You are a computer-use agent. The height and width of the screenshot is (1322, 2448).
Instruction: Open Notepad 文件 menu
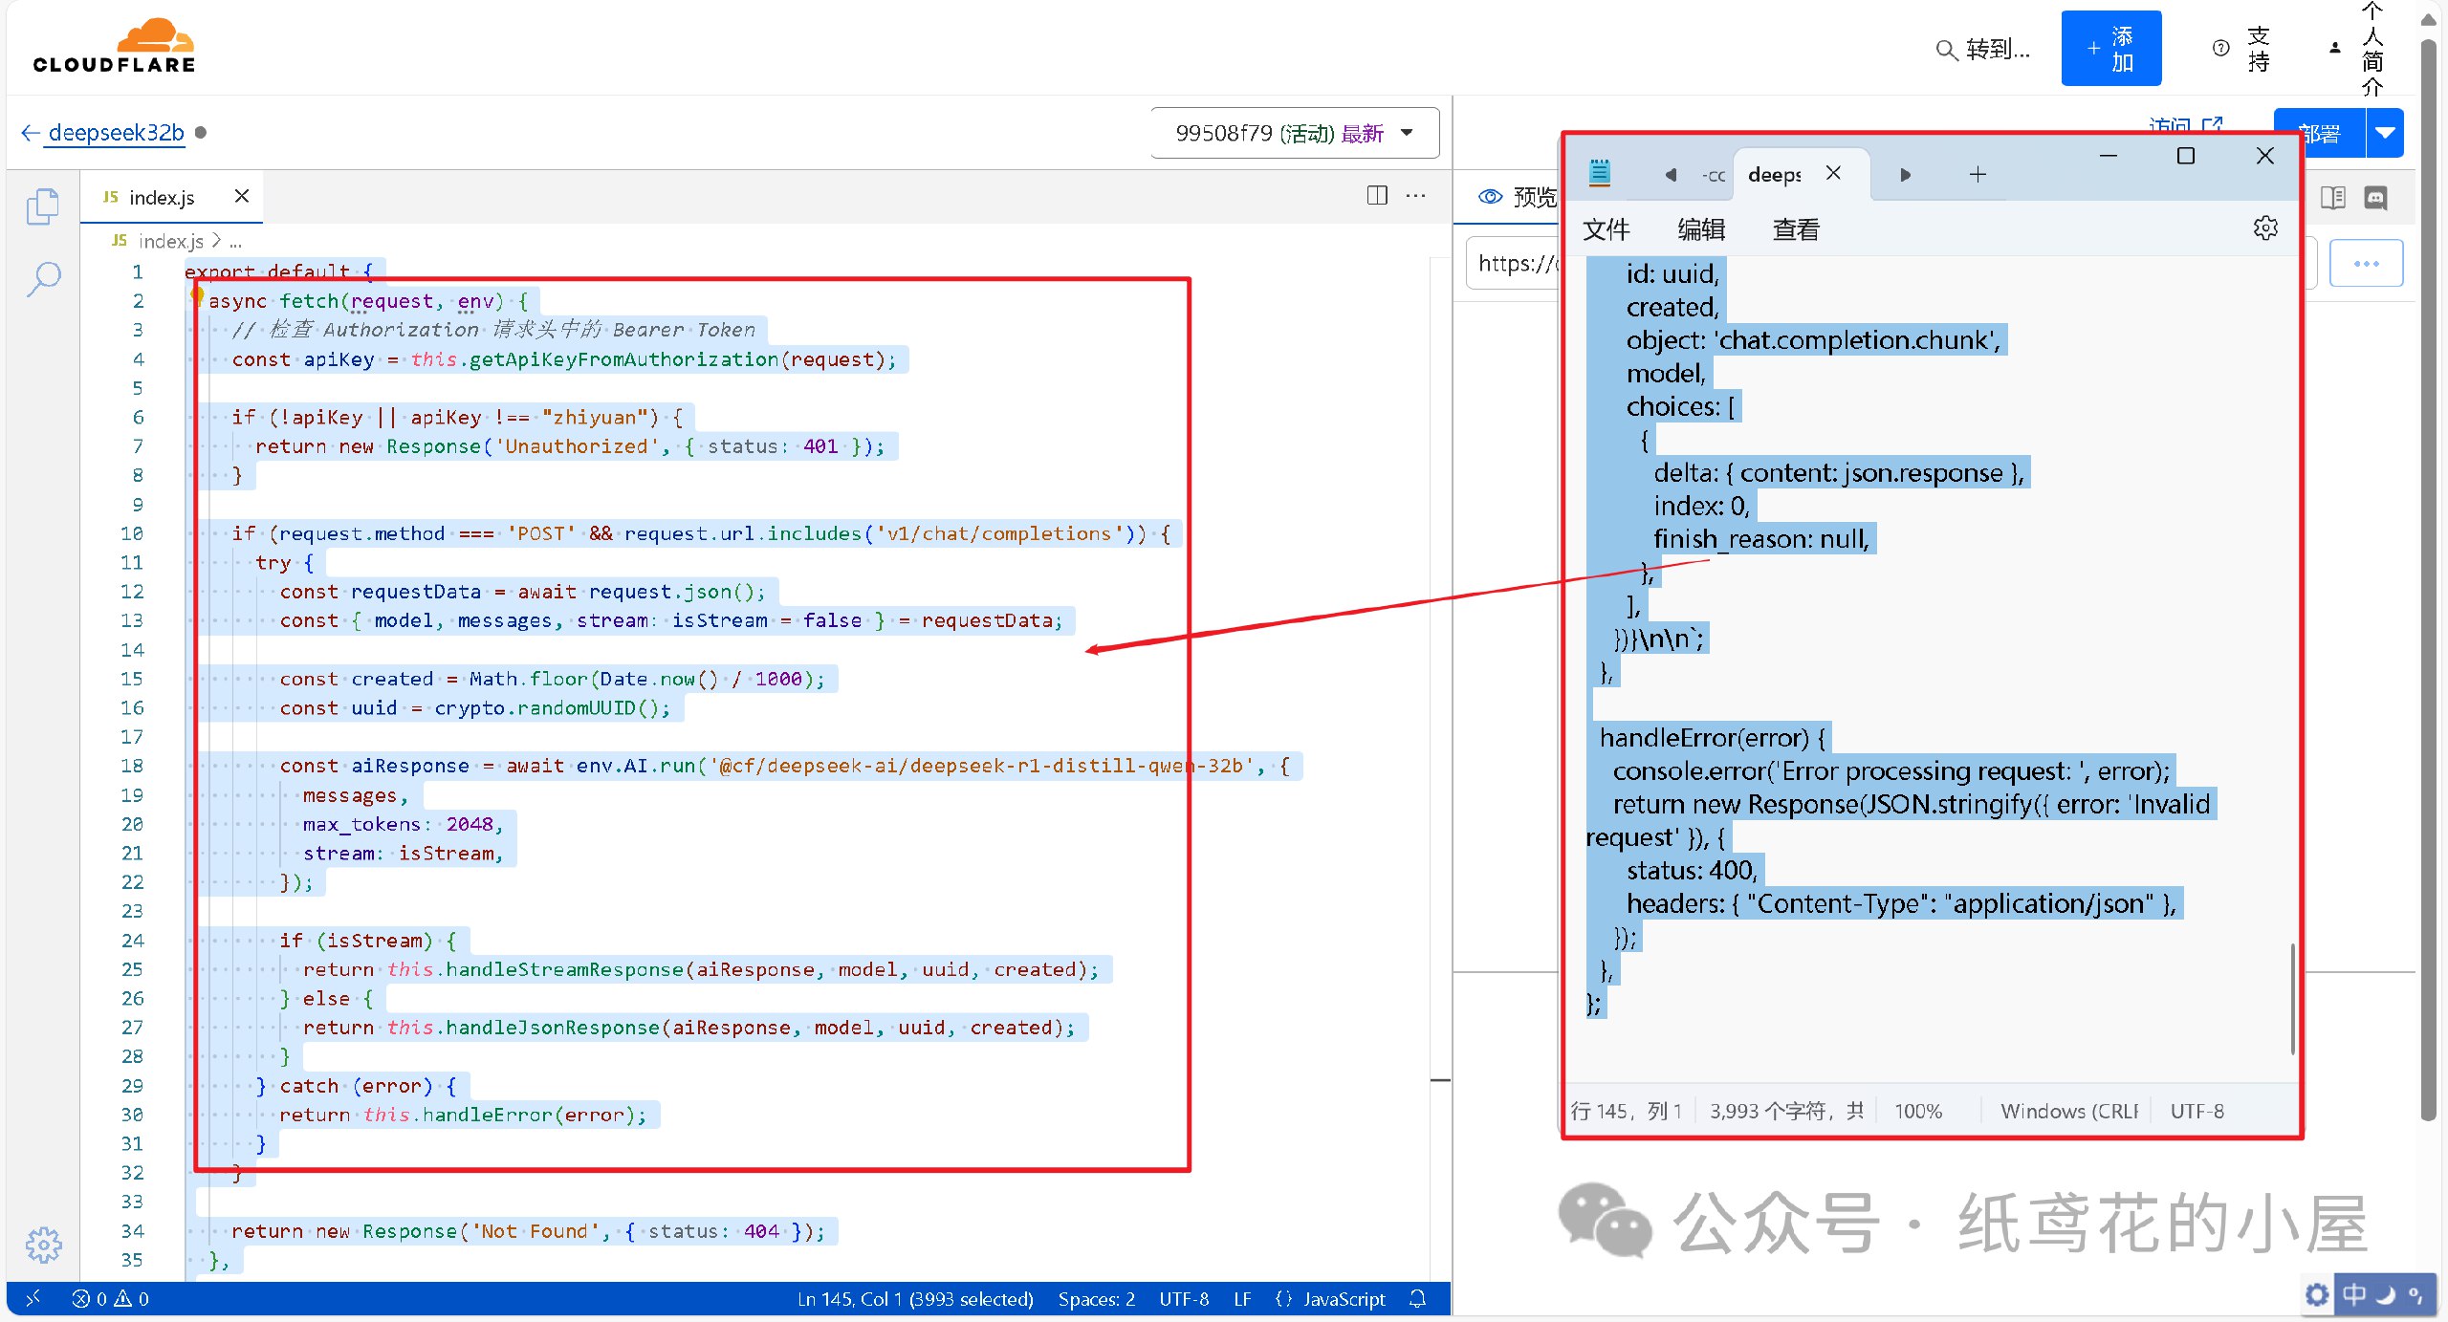[1606, 229]
